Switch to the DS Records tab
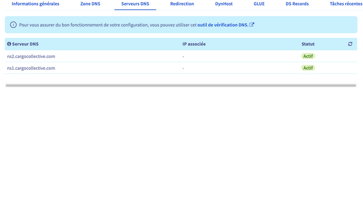The image size is (363, 214). [x=297, y=4]
